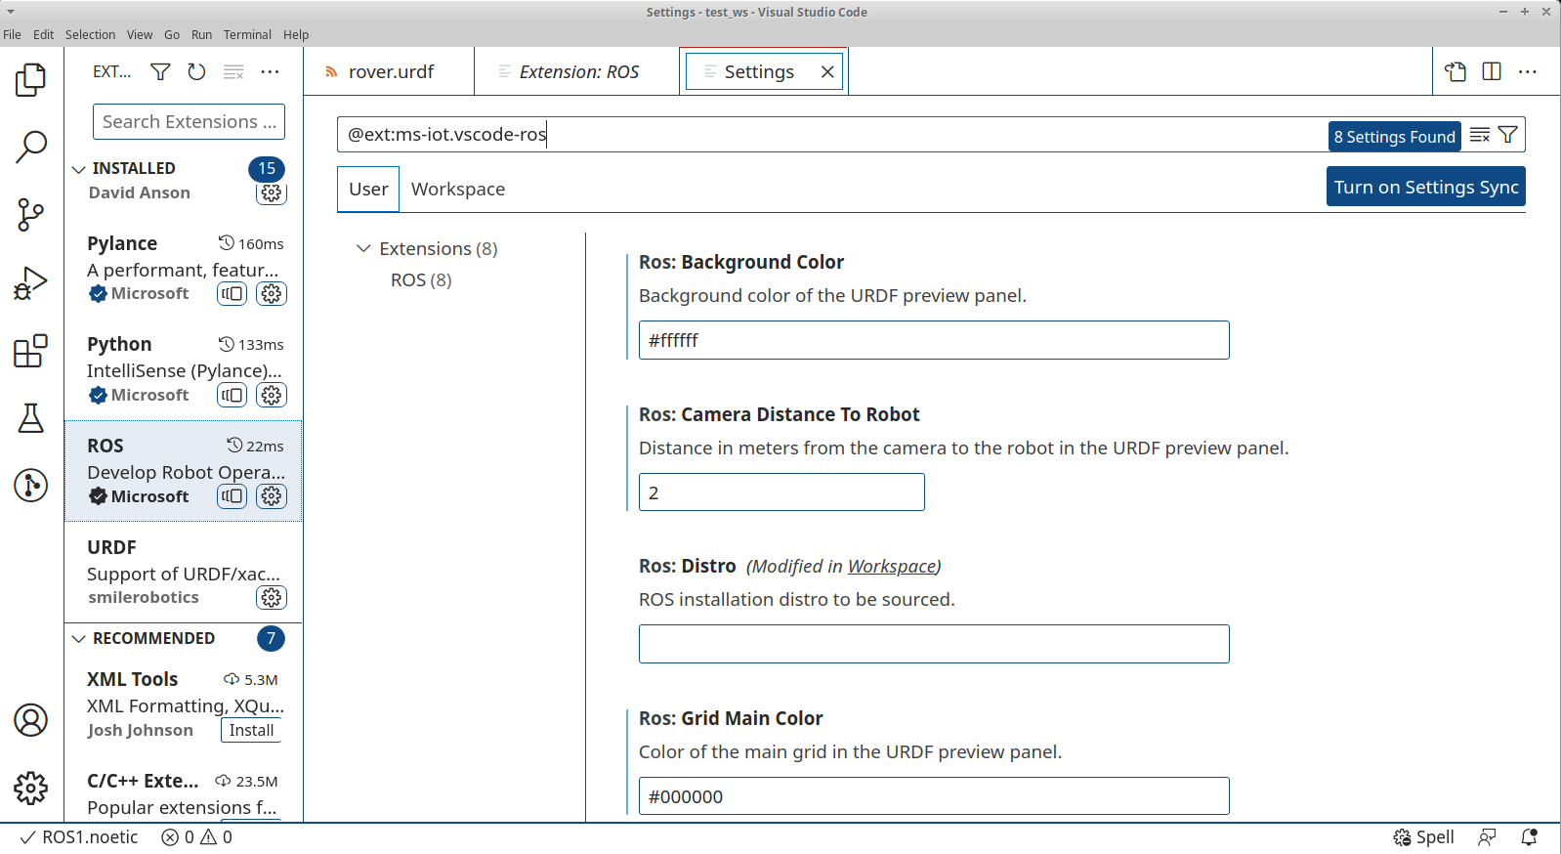
Task: Open the URDF extension manage gear
Action: tap(272, 597)
